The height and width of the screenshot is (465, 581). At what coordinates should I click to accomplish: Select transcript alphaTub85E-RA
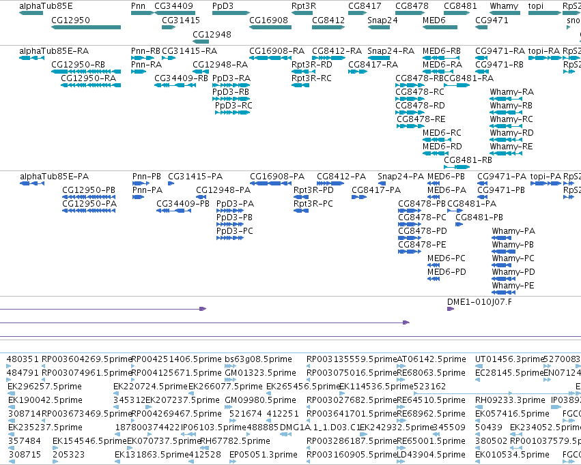click(x=54, y=51)
